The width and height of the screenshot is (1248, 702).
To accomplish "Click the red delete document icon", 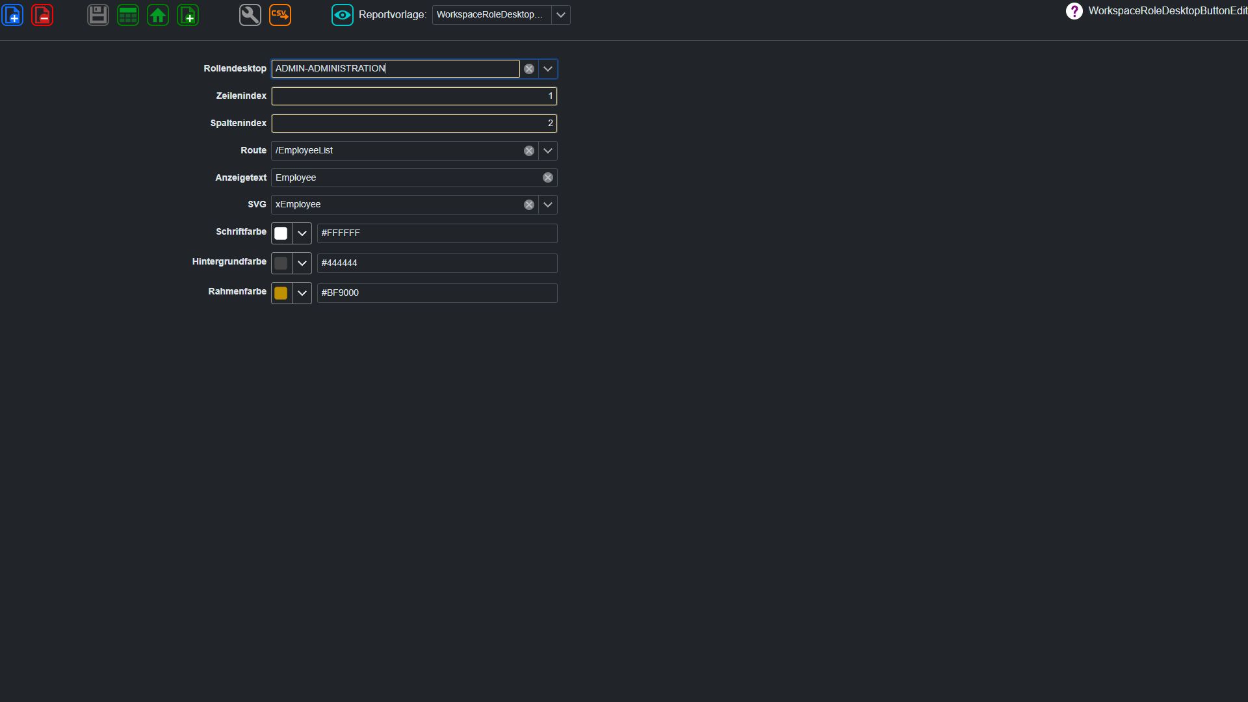I will [x=42, y=15].
